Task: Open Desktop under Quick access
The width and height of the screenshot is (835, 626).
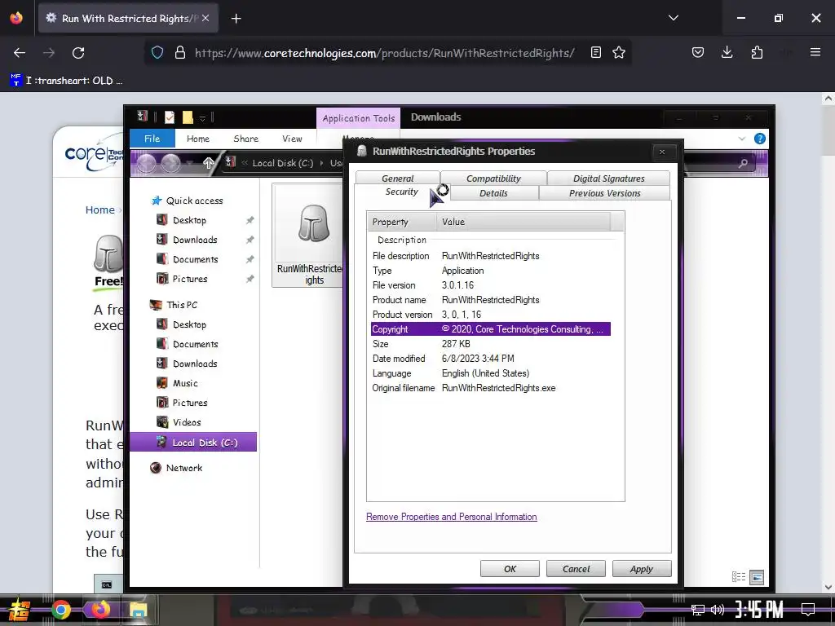Action: click(x=189, y=220)
